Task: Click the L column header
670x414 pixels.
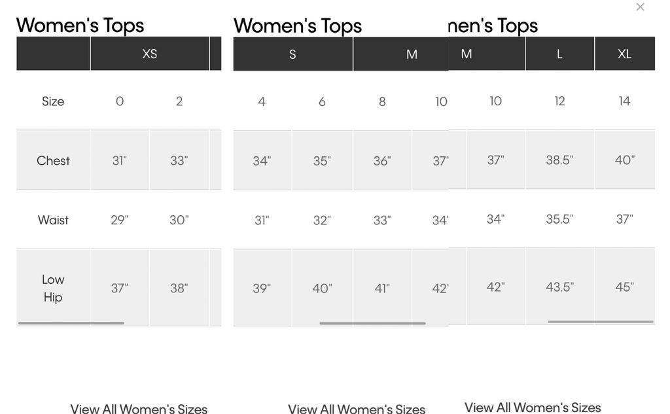Action: [559, 54]
